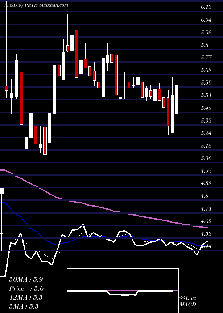Click the 6.04 price axis label
The height and width of the screenshot is (313, 223).
206,20
